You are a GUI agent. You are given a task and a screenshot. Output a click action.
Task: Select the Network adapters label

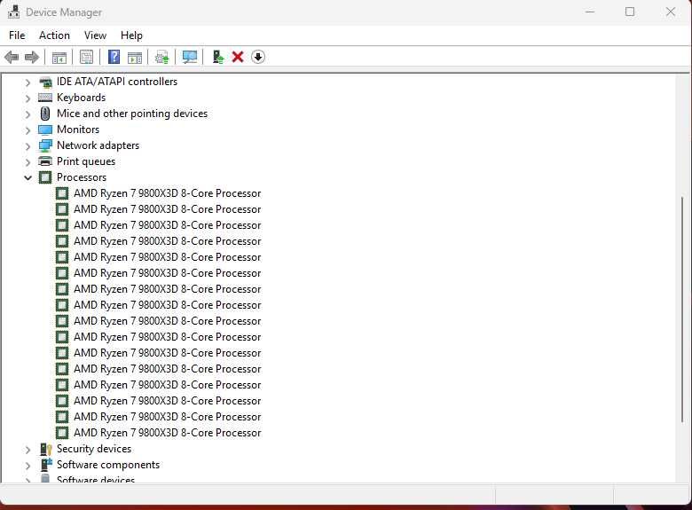coord(98,145)
